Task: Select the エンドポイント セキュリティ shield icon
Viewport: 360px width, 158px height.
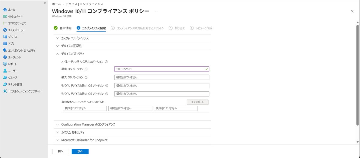Action: click(5, 50)
